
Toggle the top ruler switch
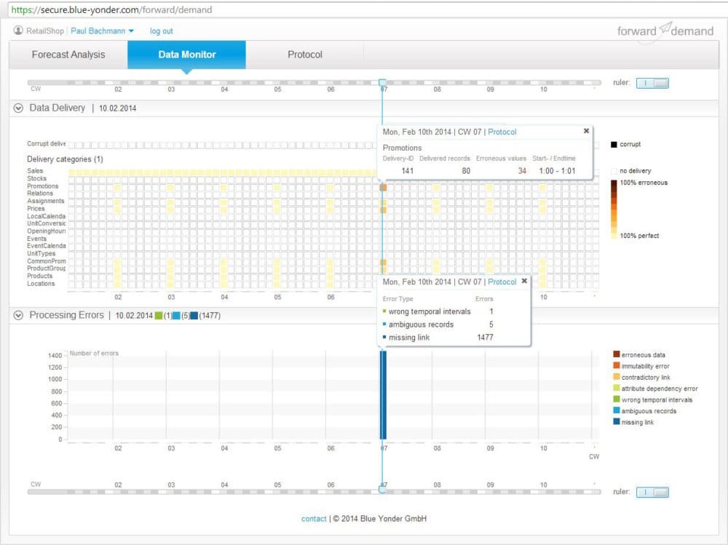pyautogui.click(x=652, y=82)
